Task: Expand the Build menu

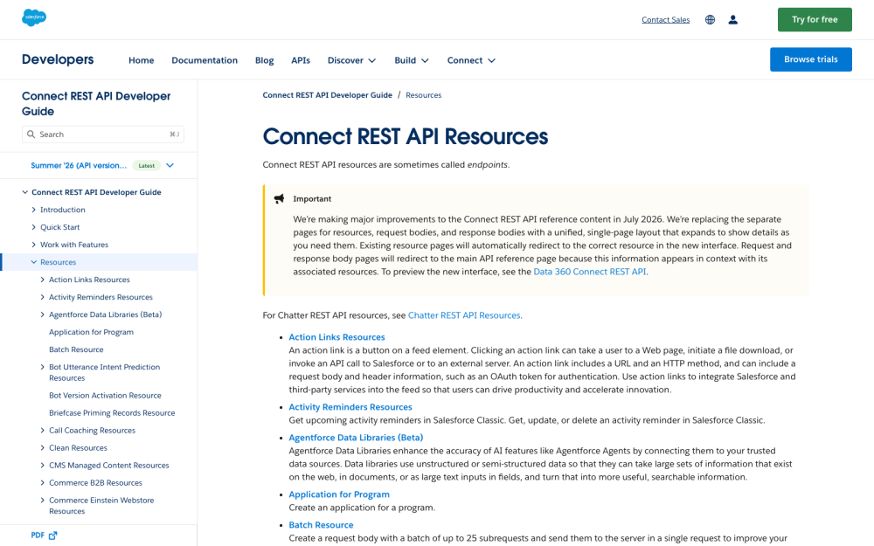Action: (x=412, y=60)
